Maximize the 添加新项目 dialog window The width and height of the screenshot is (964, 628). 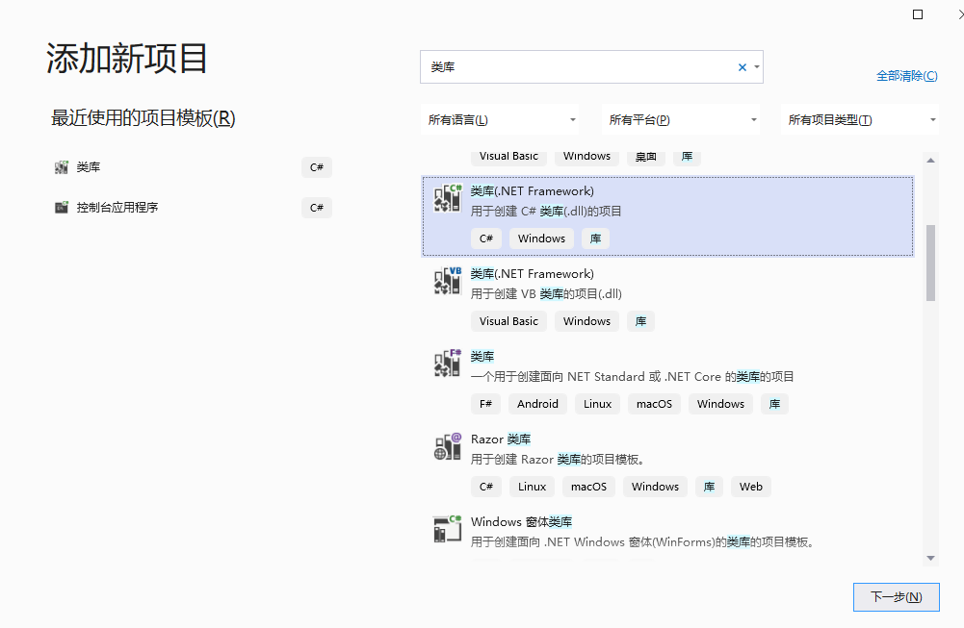(918, 14)
